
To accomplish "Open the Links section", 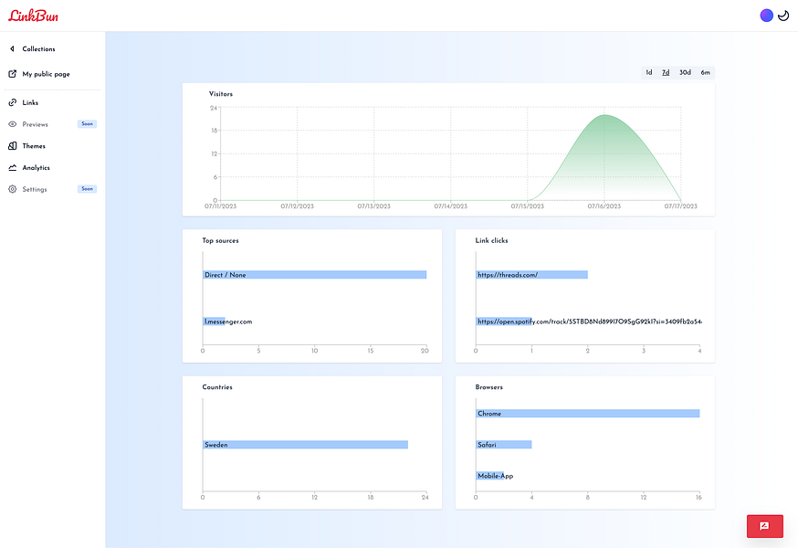I will (30, 102).
